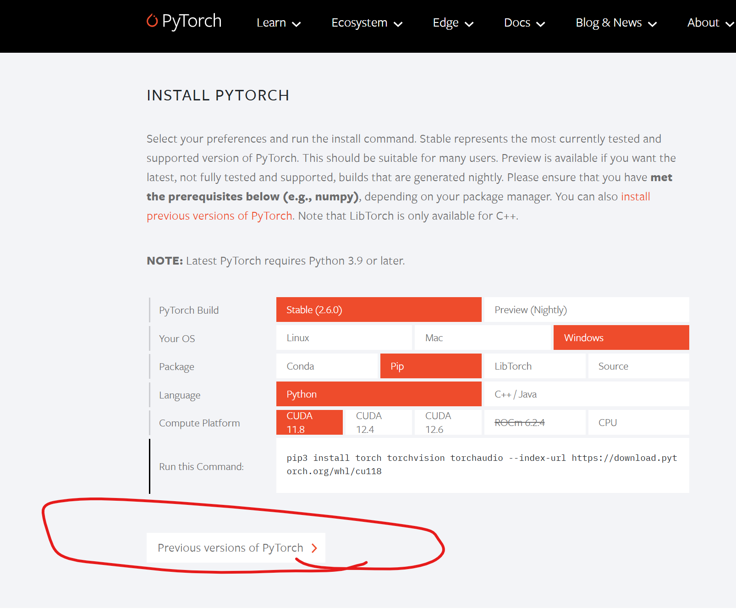Expand the About dropdown chevron
Screen dimensions: 736x614
pos(730,24)
